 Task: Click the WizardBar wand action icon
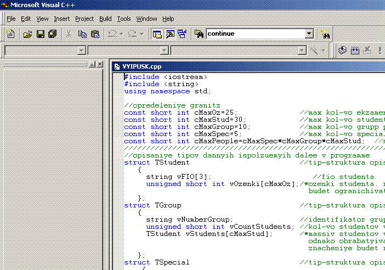(314, 50)
